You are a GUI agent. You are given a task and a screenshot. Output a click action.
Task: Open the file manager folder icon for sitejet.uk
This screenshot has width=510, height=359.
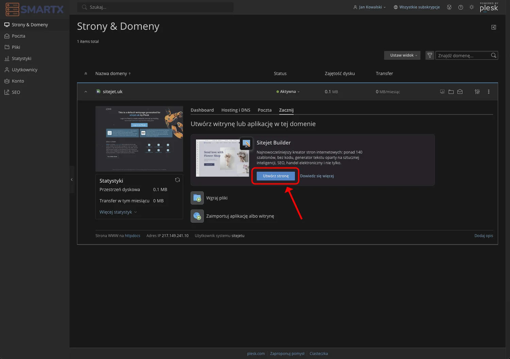[x=451, y=92]
